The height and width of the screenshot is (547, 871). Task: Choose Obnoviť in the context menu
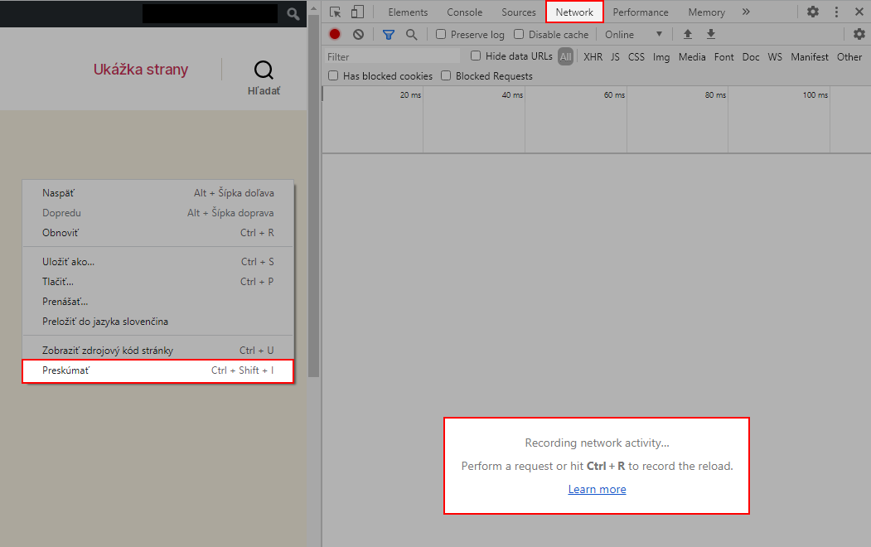tap(157, 233)
